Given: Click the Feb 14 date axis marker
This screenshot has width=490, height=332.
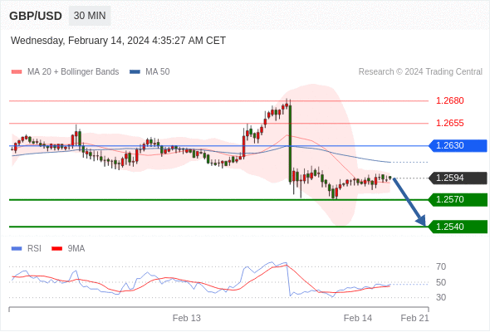Looking at the screenshot, I should pyautogui.click(x=358, y=318).
